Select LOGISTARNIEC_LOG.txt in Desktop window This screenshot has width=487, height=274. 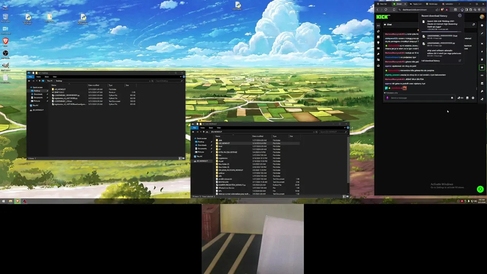63,101
